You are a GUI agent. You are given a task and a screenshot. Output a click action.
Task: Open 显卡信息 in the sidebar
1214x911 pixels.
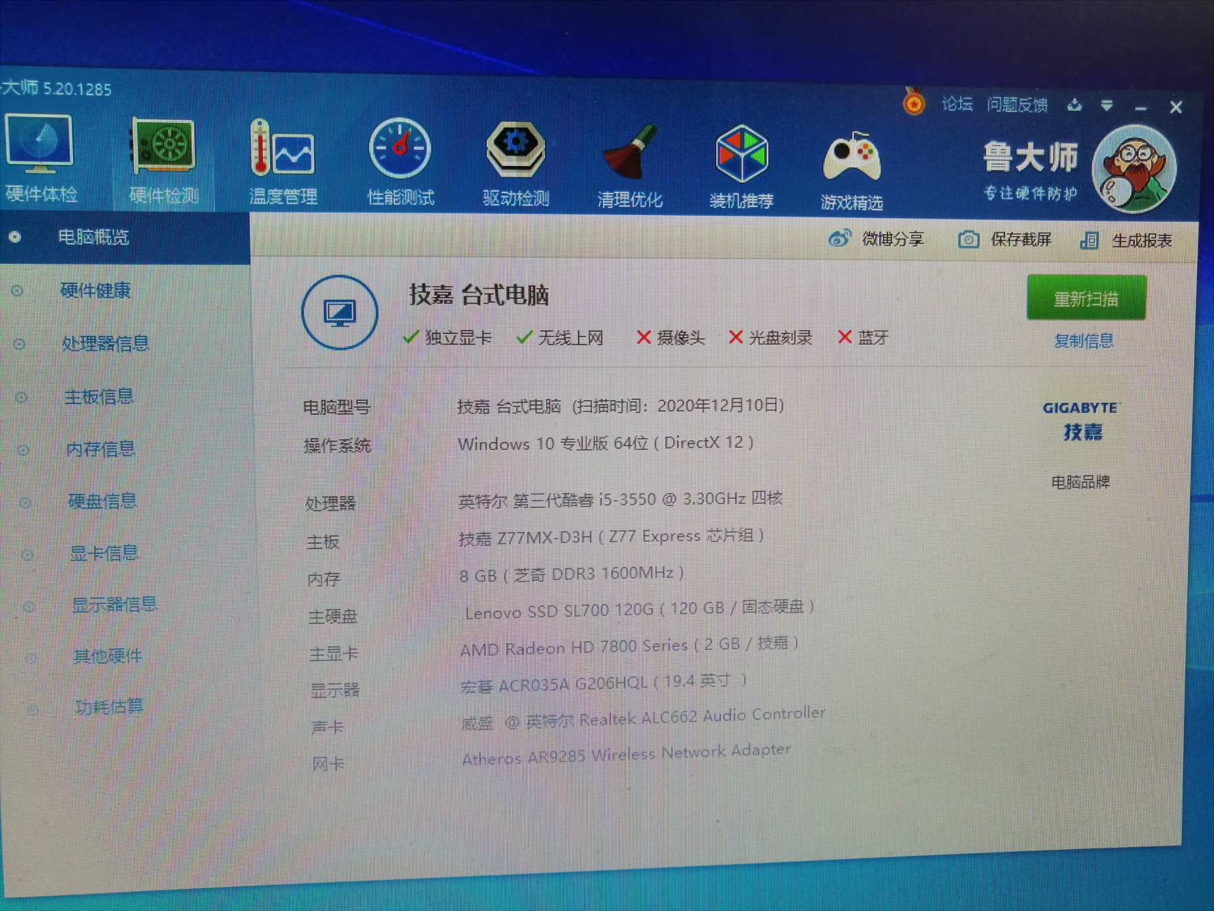click(104, 553)
